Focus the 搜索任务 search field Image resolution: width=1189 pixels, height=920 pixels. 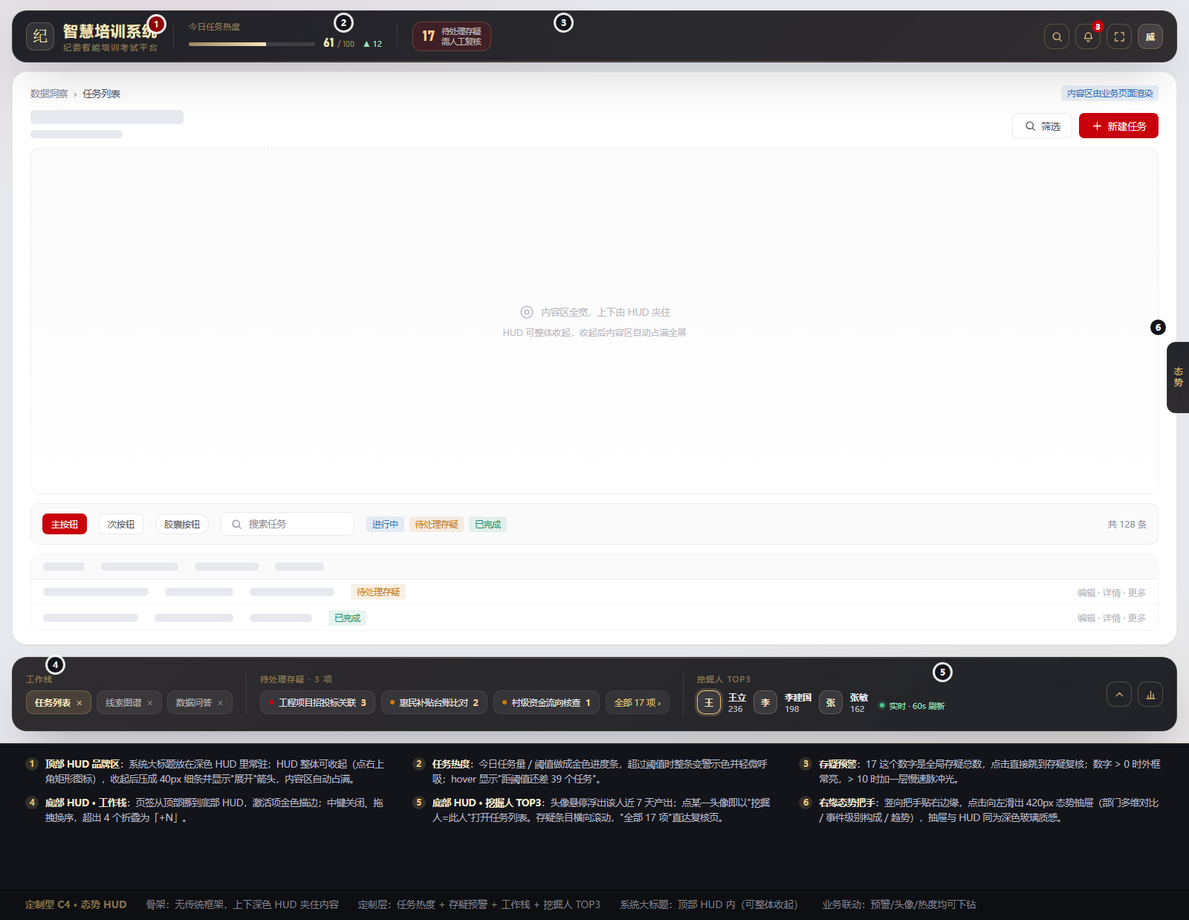pos(288,524)
